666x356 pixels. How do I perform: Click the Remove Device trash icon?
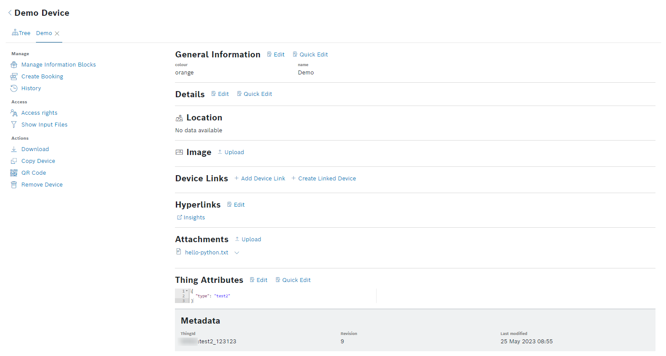pos(14,185)
